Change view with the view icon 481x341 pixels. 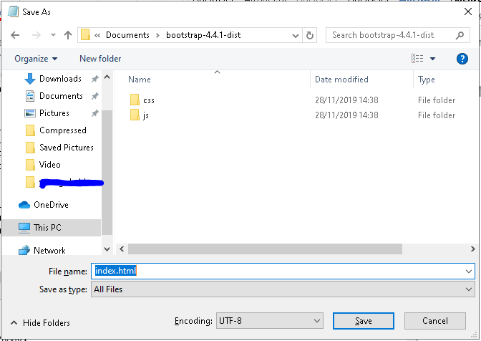(x=417, y=58)
